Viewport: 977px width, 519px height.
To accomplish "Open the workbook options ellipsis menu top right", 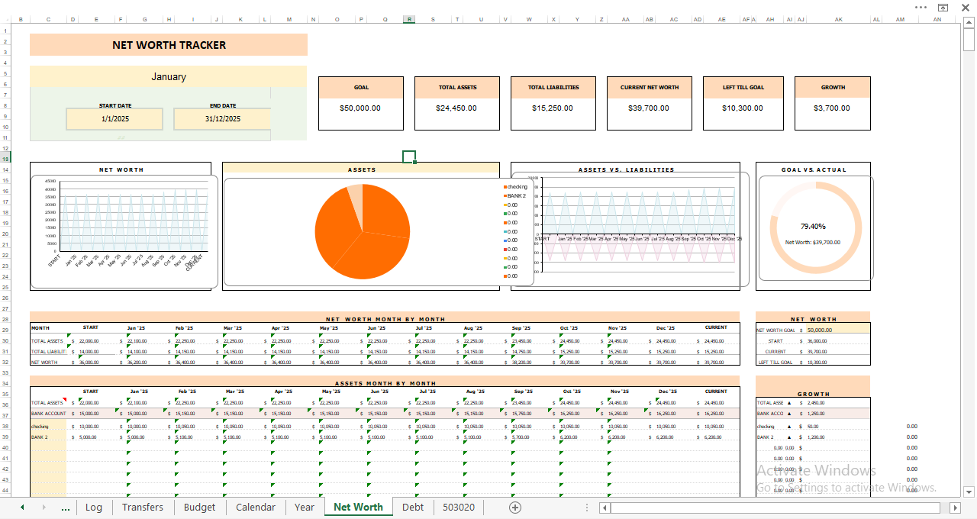I will pyautogui.click(x=919, y=7).
